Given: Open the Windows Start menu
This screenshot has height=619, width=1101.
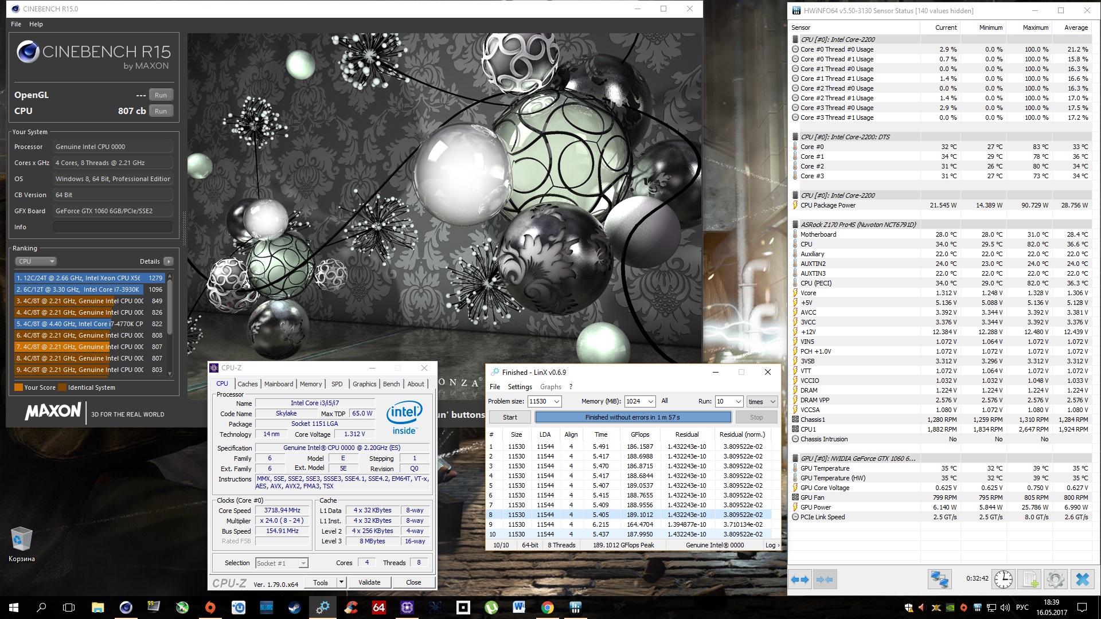Looking at the screenshot, I should pyautogui.click(x=14, y=607).
